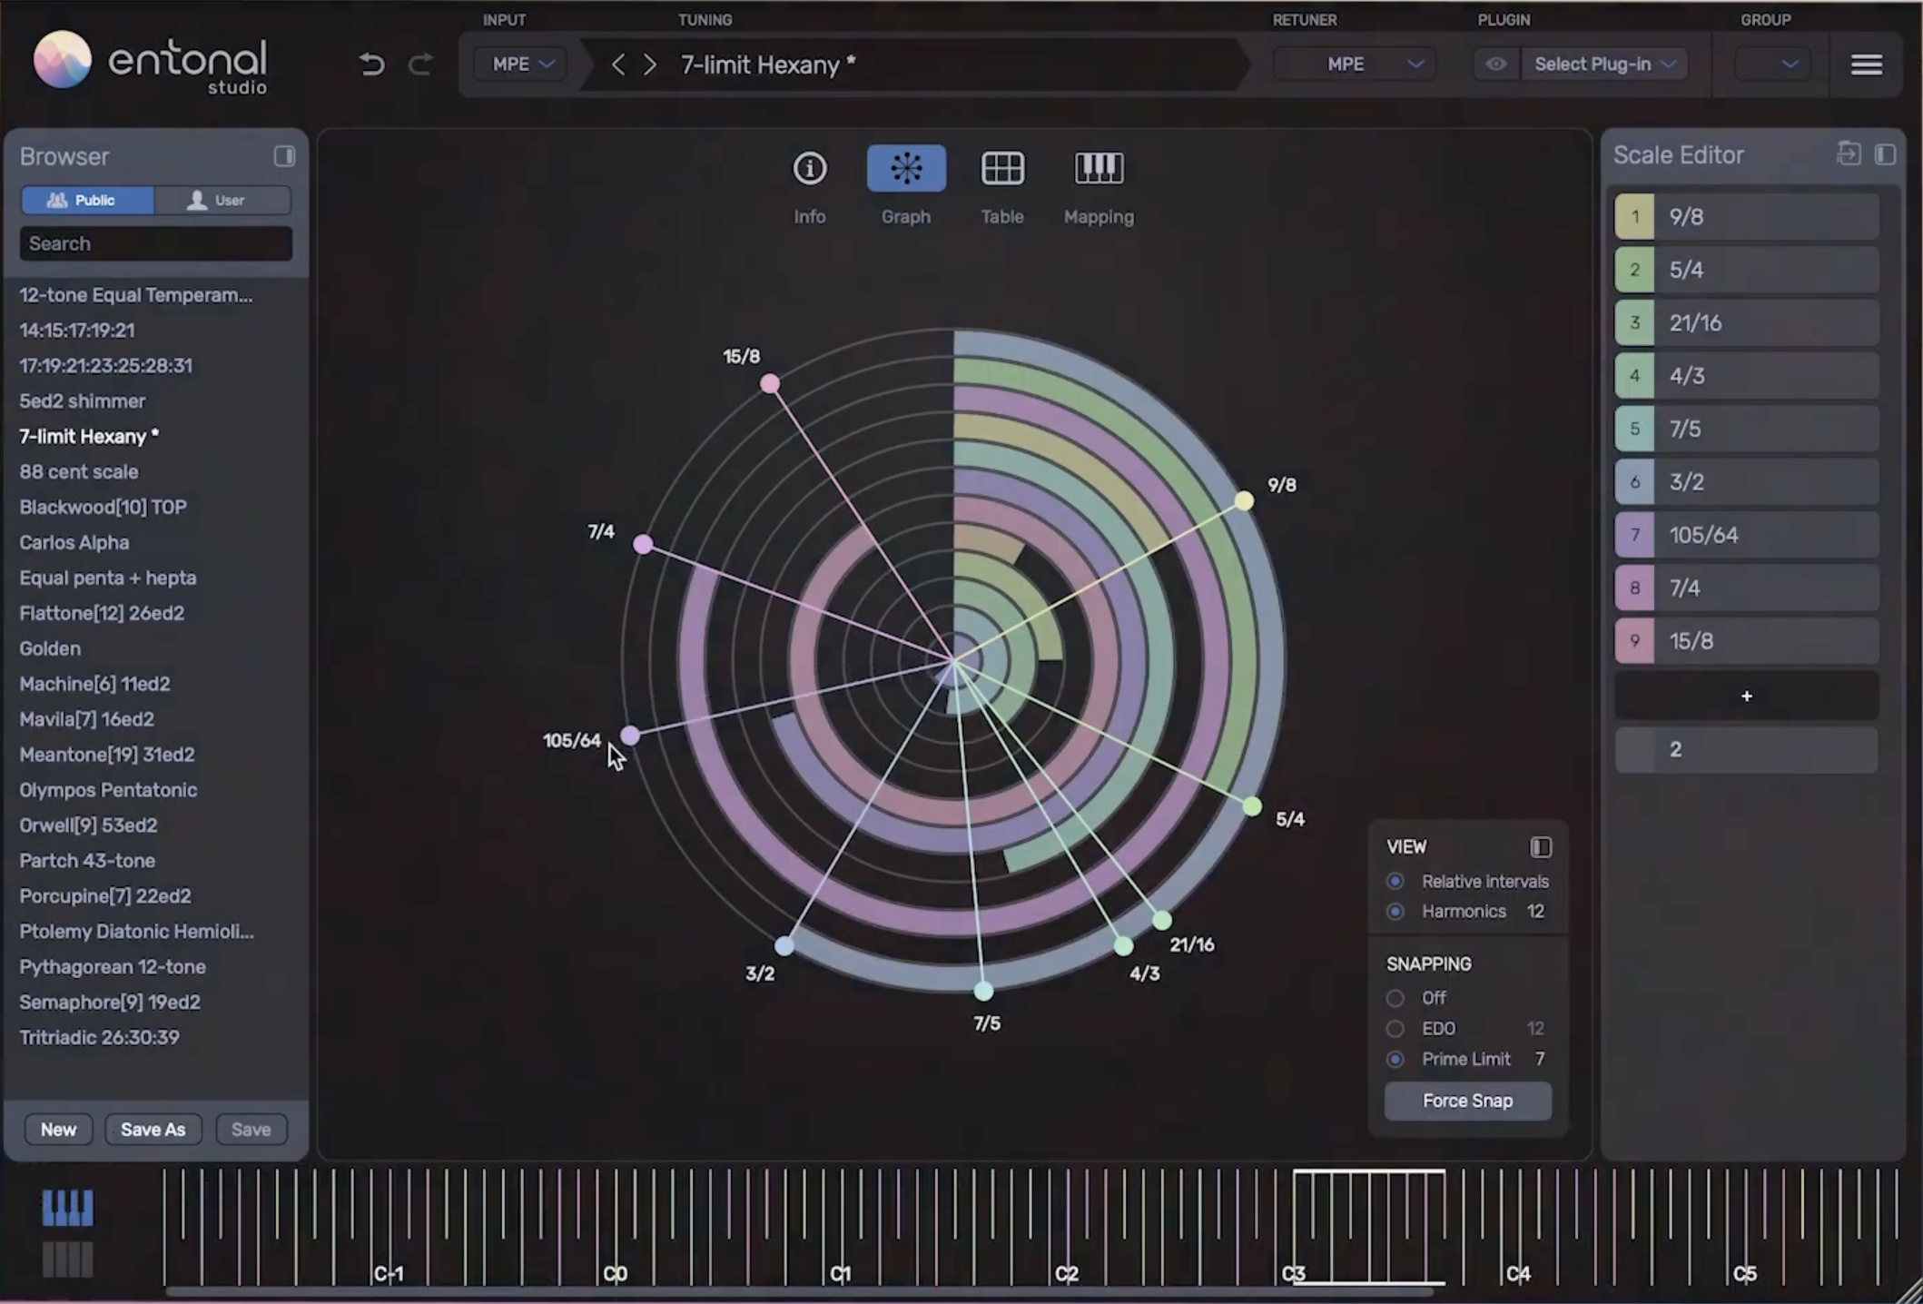The height and width of the screenshot is (1304, 1923).
Task: Click the redo arrow icon
Action: point(420,64)
